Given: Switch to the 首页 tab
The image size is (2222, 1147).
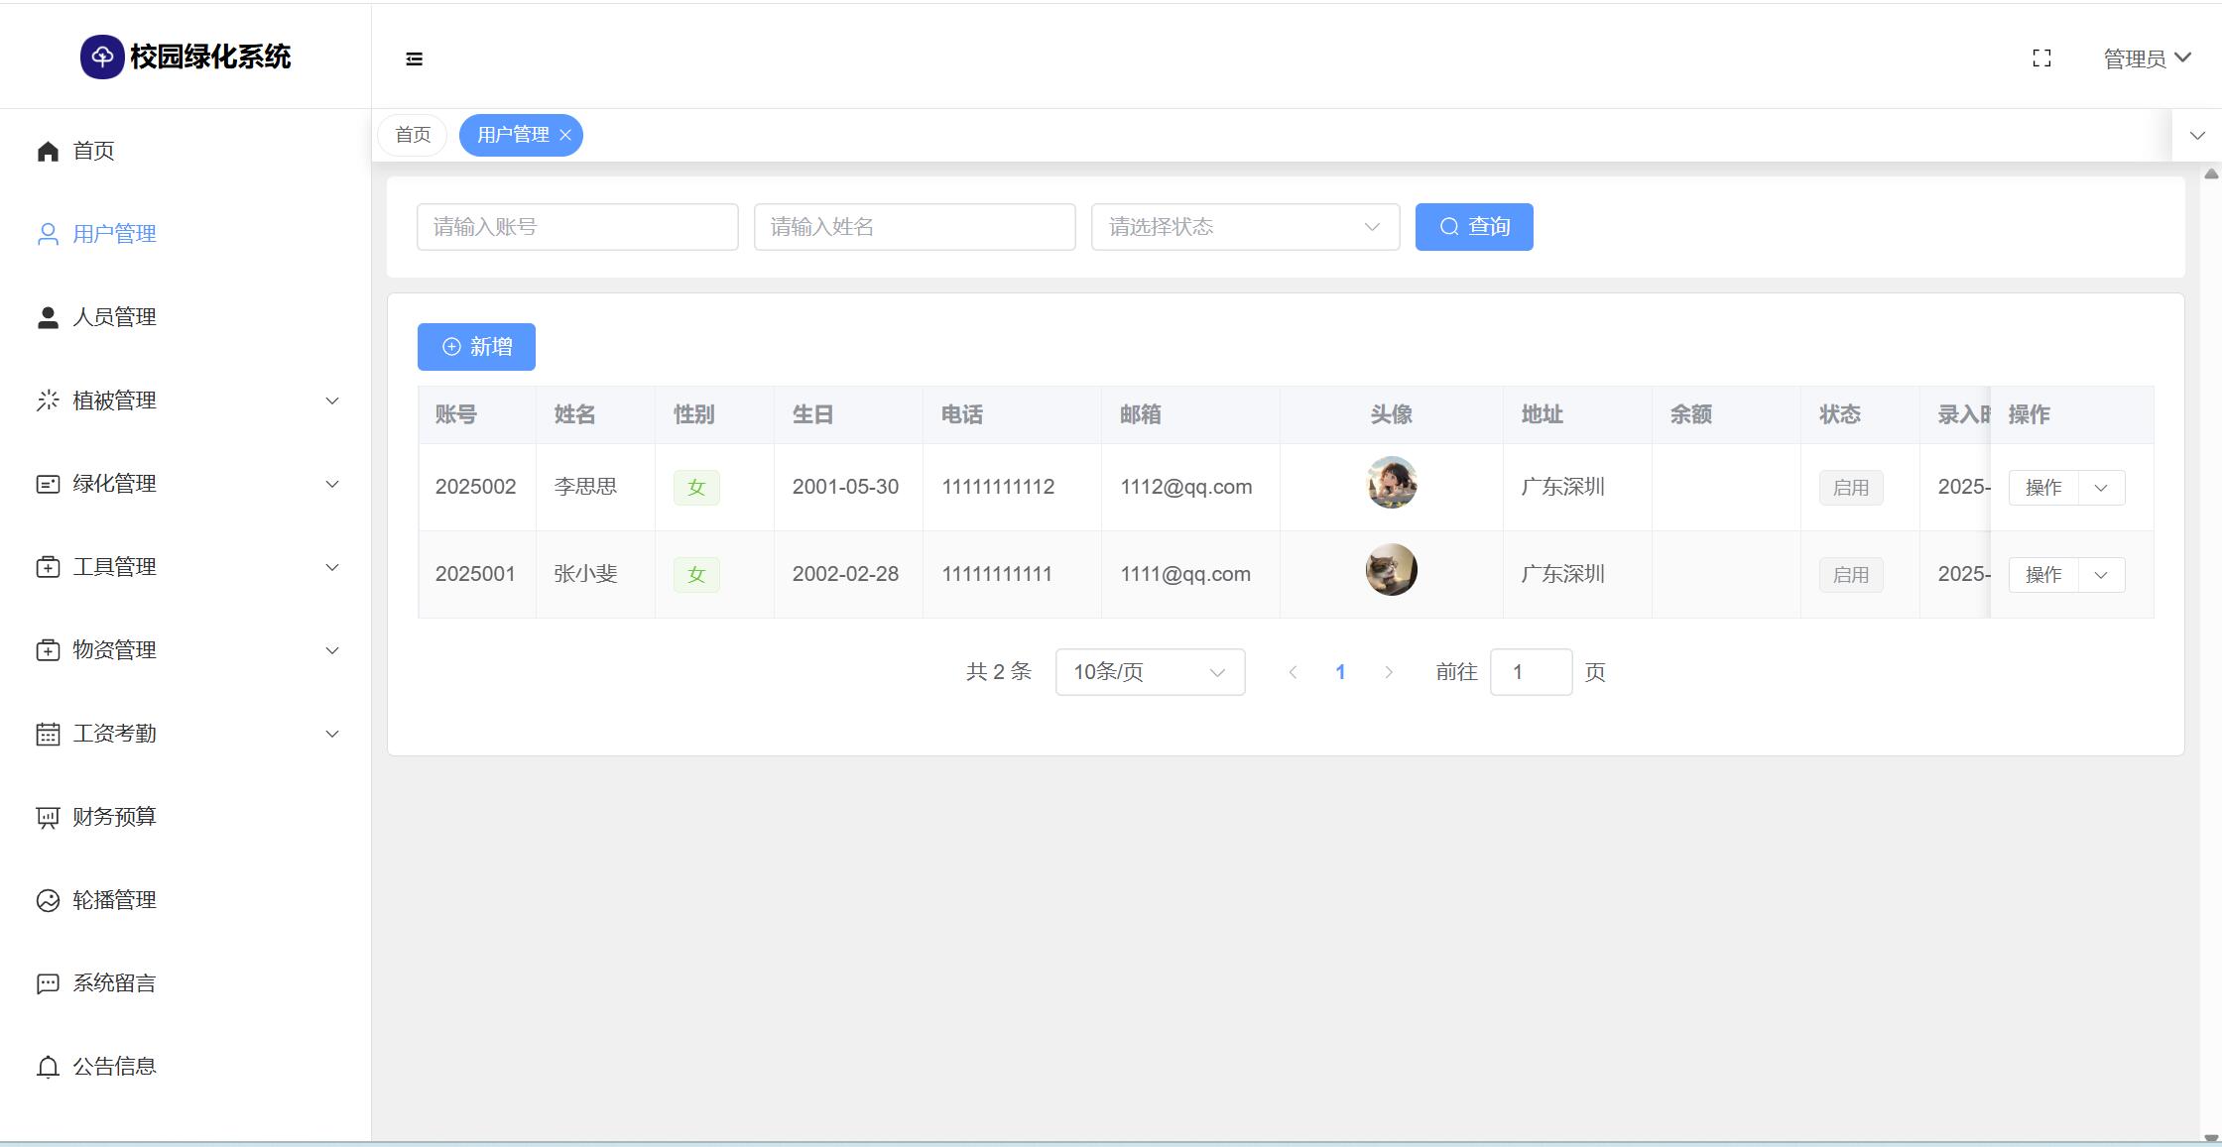Looking at the screenshot, I should coord(413,135).
